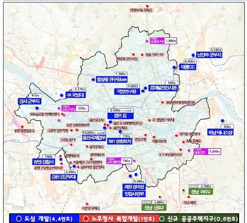Select the 광명 경찰서 label
Screen dimensions: 247x223
pos(43,162)
